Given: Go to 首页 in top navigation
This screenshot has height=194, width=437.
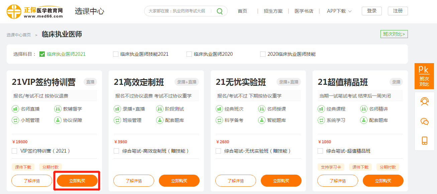Looking at the screenshot, I should [242, 11].
